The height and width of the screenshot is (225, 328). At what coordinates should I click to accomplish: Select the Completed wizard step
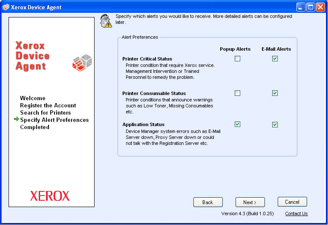(x=35, y=127)
